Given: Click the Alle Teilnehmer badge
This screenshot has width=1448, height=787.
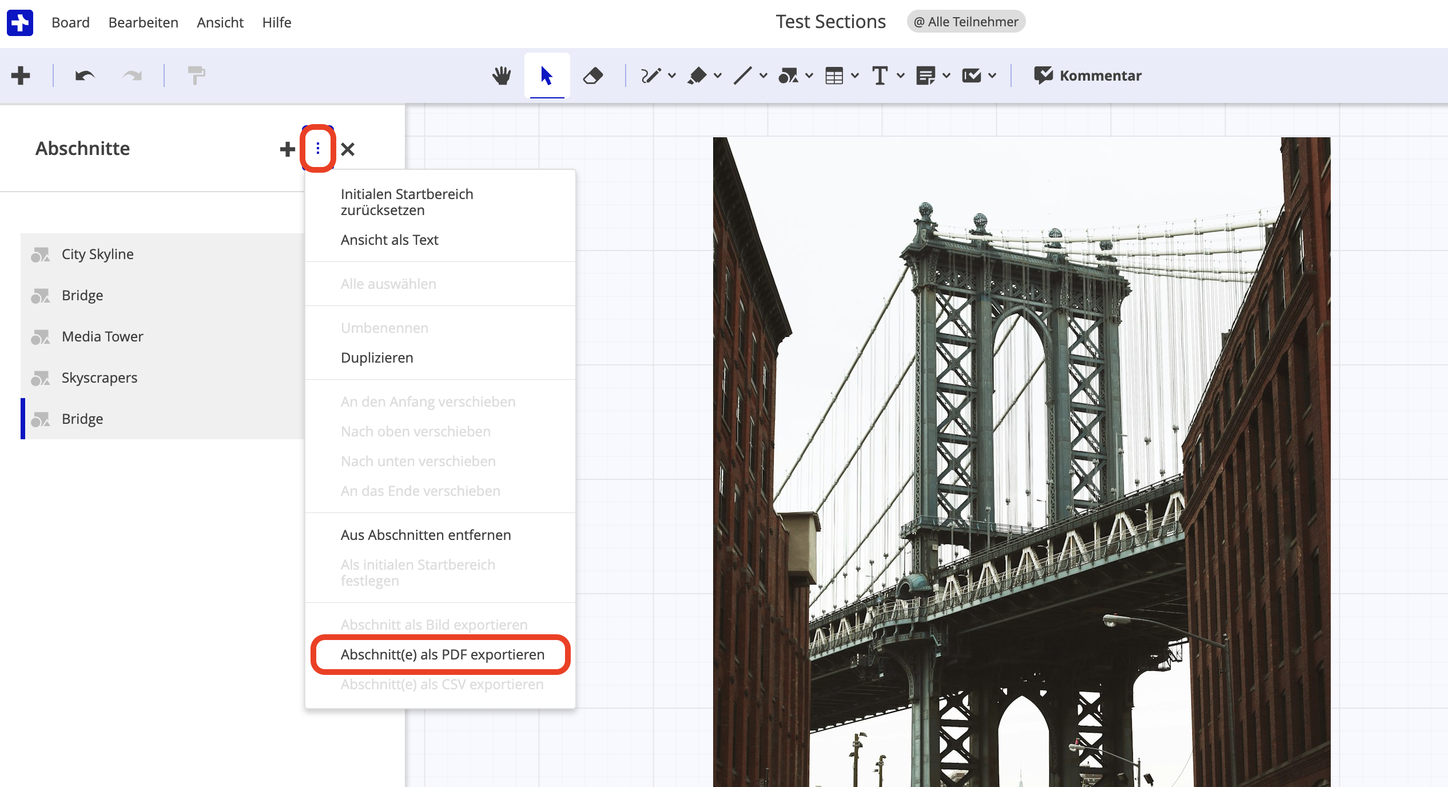Looking at the screenshot, I should [966, 22].
